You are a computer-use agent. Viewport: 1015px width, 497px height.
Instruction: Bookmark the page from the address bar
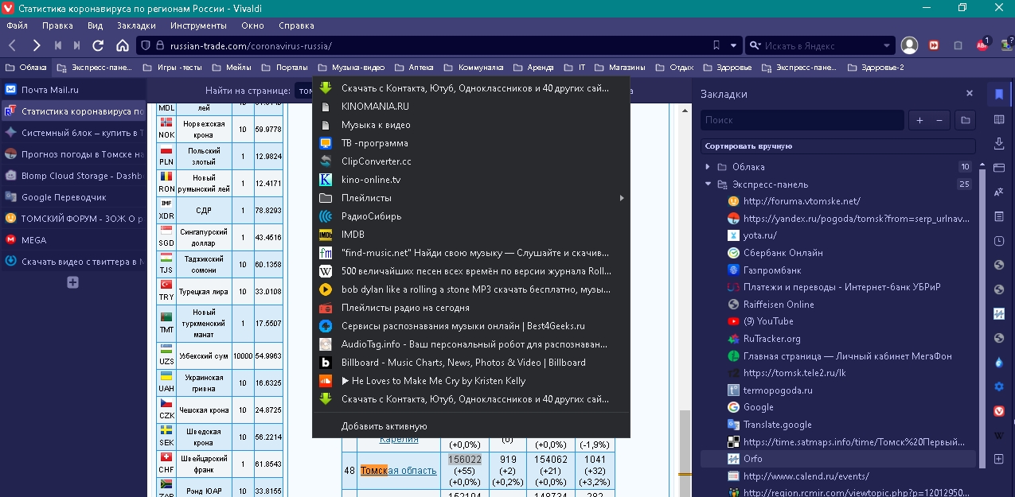pos(716,45)
